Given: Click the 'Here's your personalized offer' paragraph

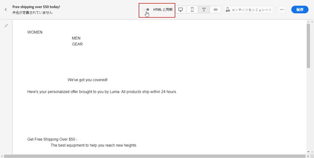Looking at the screenshot, I should point(102,92).
